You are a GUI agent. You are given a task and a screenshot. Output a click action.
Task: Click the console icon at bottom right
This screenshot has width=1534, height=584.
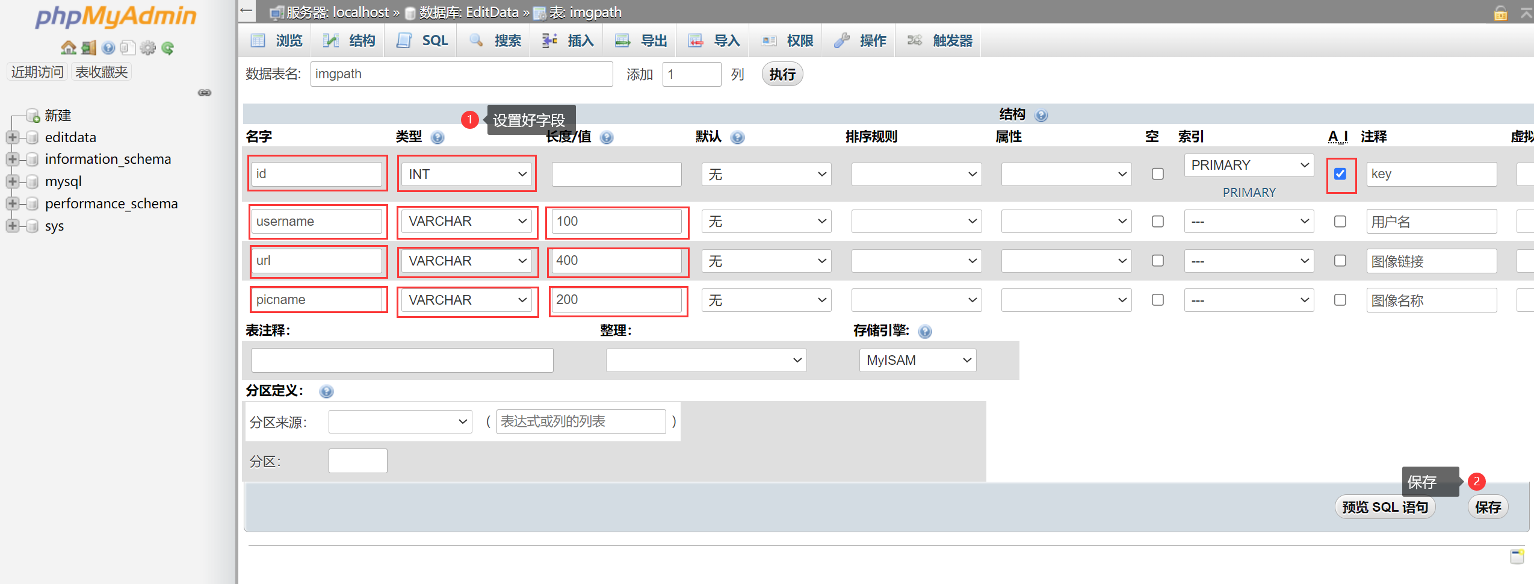tap(1517, 556)
